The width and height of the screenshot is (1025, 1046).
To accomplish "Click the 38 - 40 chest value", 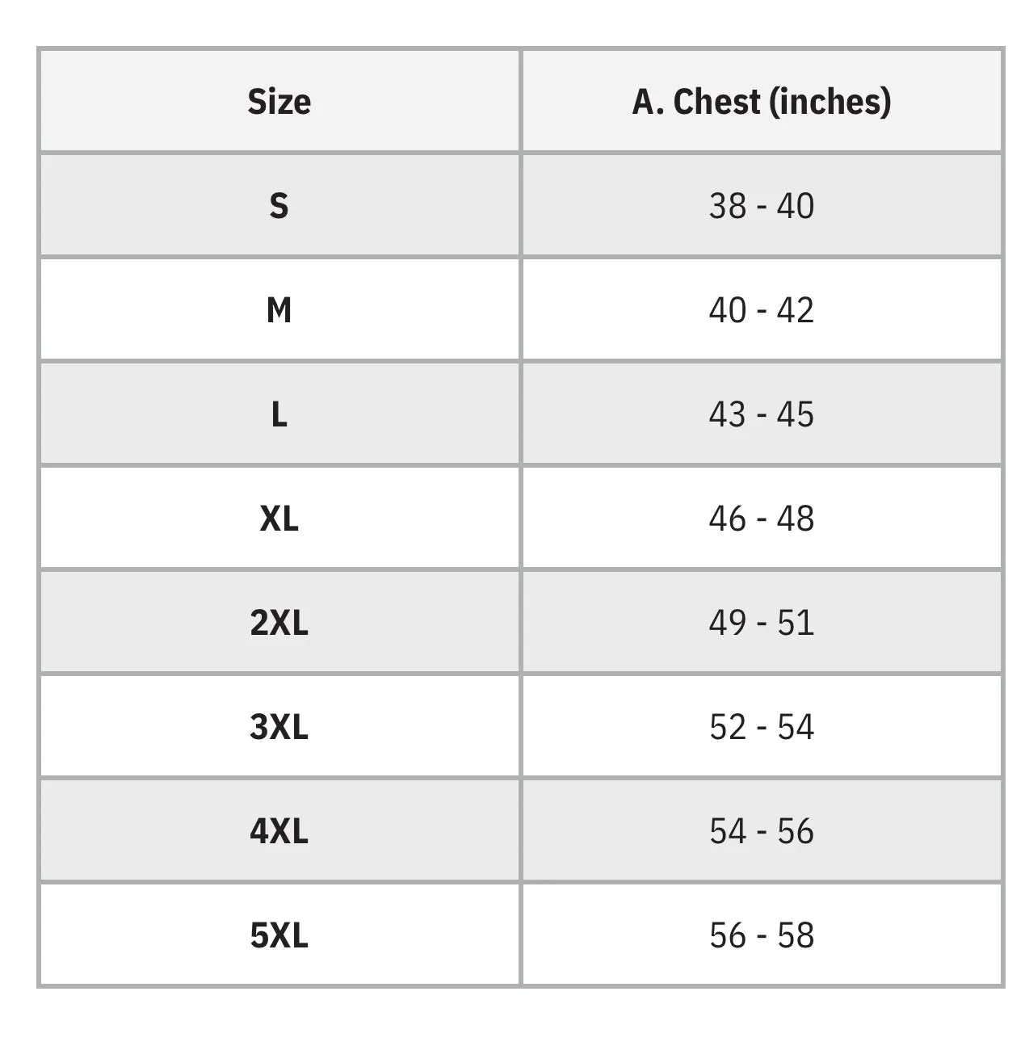I will (x=761, y=205).
